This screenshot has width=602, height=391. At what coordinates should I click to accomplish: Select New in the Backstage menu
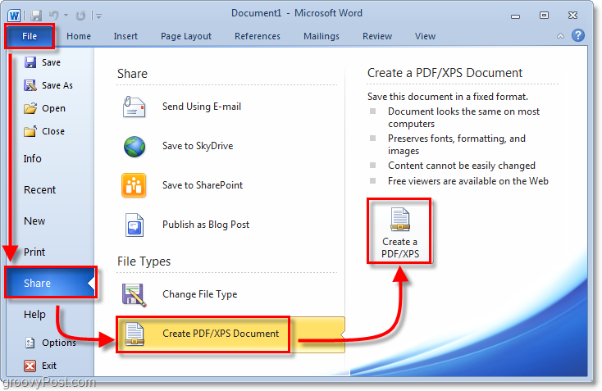34,221
